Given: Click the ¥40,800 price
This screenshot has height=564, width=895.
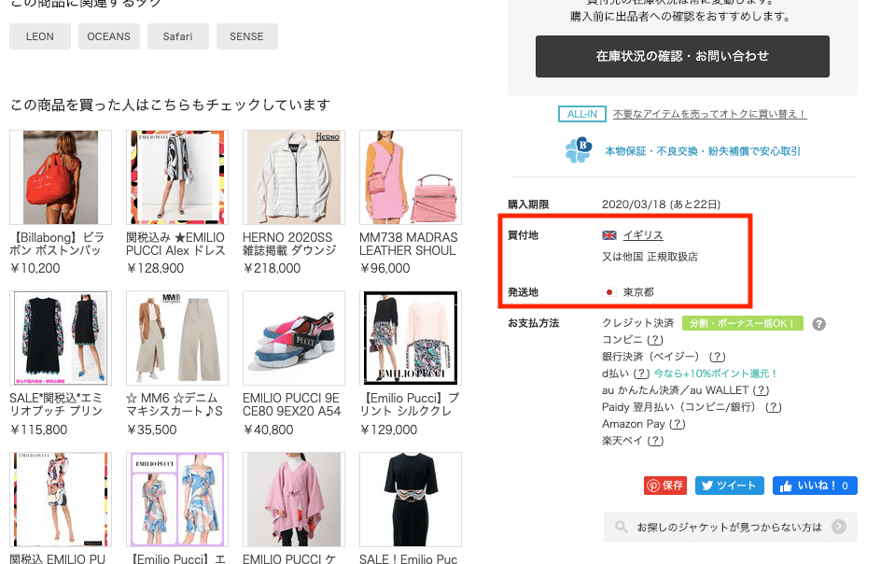Looking at the screenshot, I should pyautogui.click(x=268, y=430).
